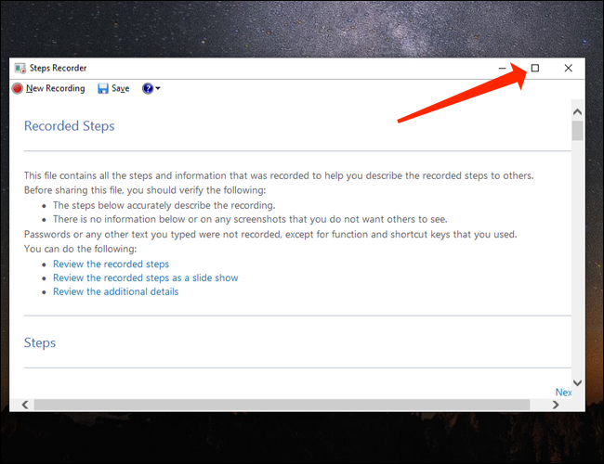Click the Steps Recorder title bar text
Screen dimensions: 604x464
(59, 68)
